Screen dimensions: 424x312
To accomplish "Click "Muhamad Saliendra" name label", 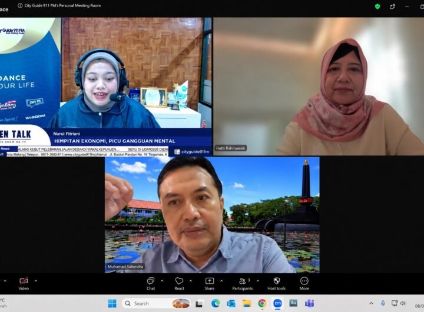I will (x=125, y=267).
